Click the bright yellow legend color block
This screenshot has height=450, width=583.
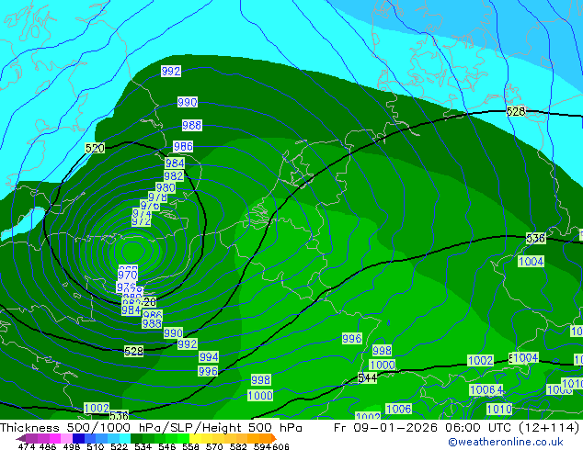pos(196,438)
